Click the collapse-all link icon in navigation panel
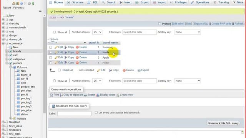Viewport: 246px width, 138px height. (40, 11)
